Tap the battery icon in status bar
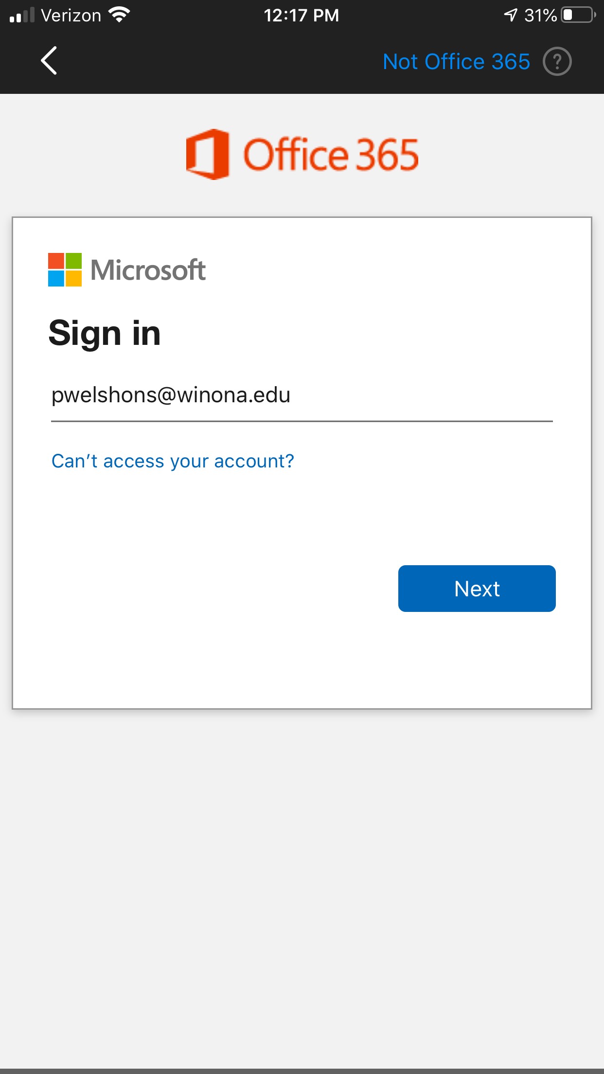 (578, 15)
